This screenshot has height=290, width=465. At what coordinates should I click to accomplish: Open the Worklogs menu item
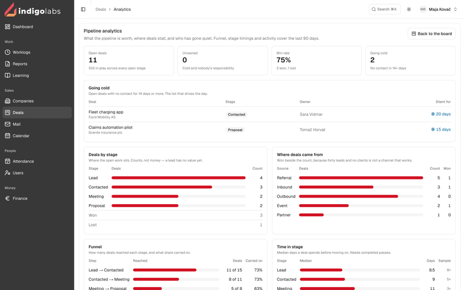point(37,52)
